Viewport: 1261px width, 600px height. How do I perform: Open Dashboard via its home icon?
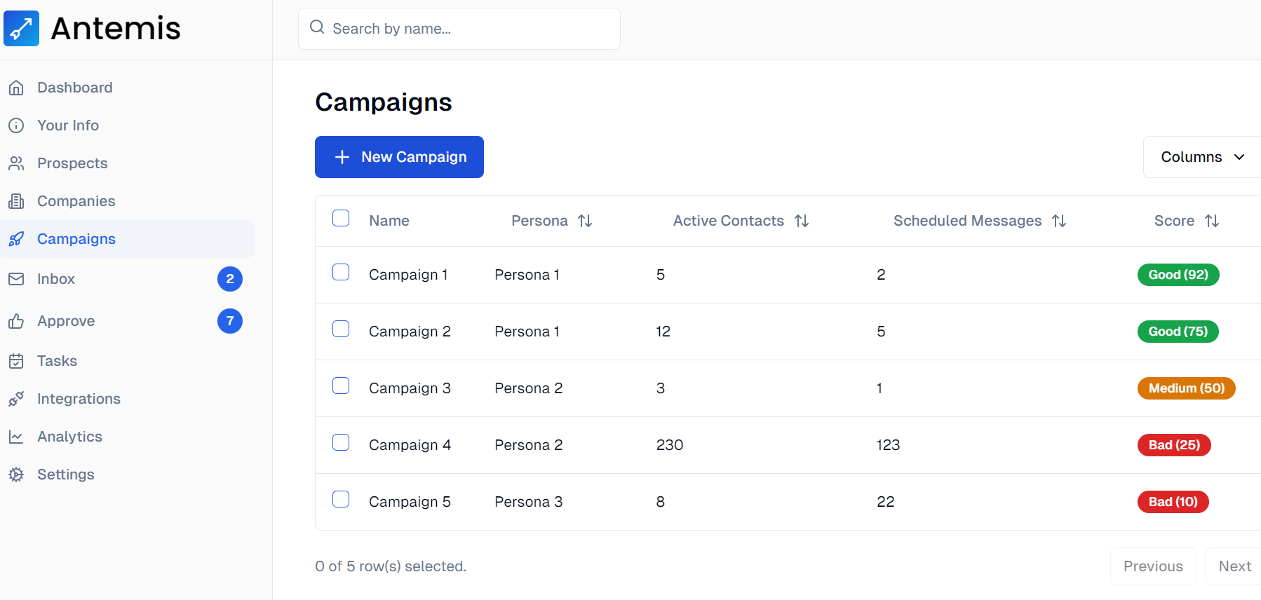[16, 88]
